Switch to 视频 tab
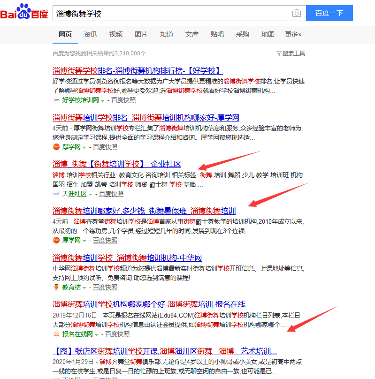The height and width of the screenshot is (379, 375). click(116, 34)
